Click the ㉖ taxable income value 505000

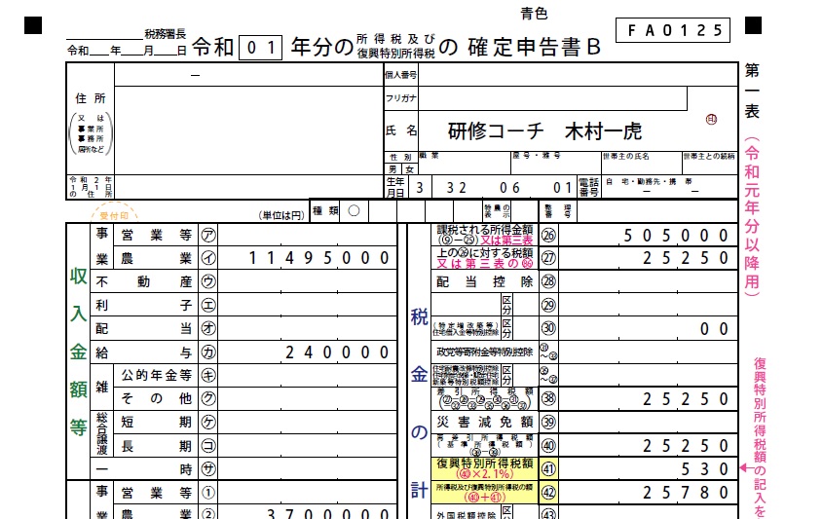676,236
